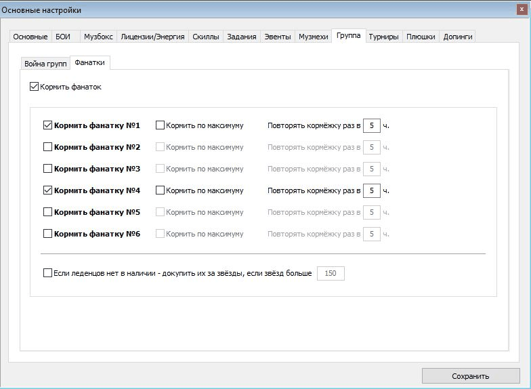Uncheck the Кормить фанаток checkbox

click(34, 87)
